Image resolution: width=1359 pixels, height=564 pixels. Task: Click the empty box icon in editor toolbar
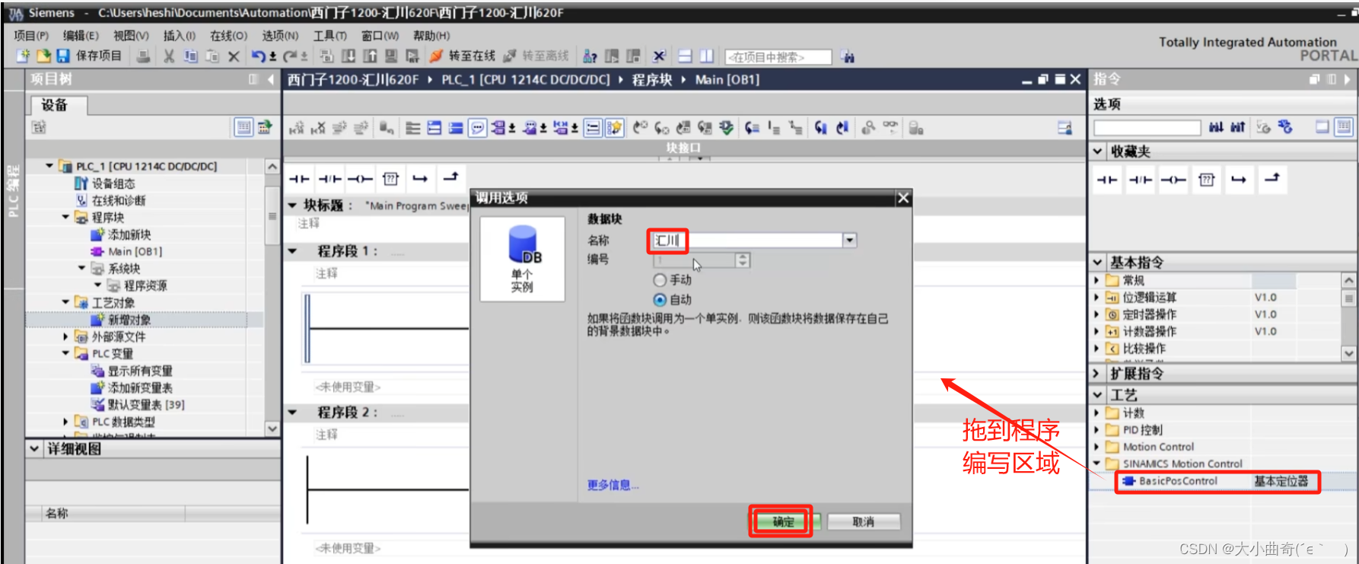(x=390, y=179)
